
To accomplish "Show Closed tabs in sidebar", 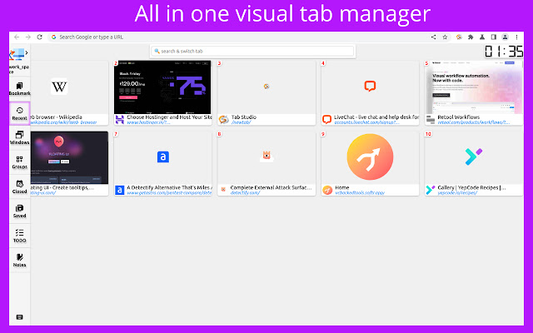I will click(x=20, y=186).
